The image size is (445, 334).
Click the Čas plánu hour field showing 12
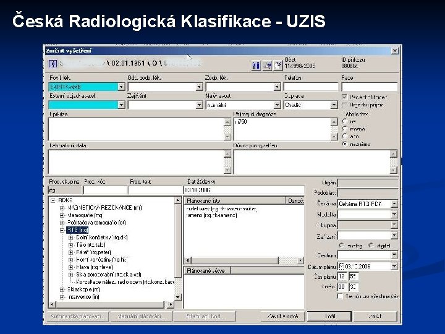pyautogui.click(x=342, y=276)
